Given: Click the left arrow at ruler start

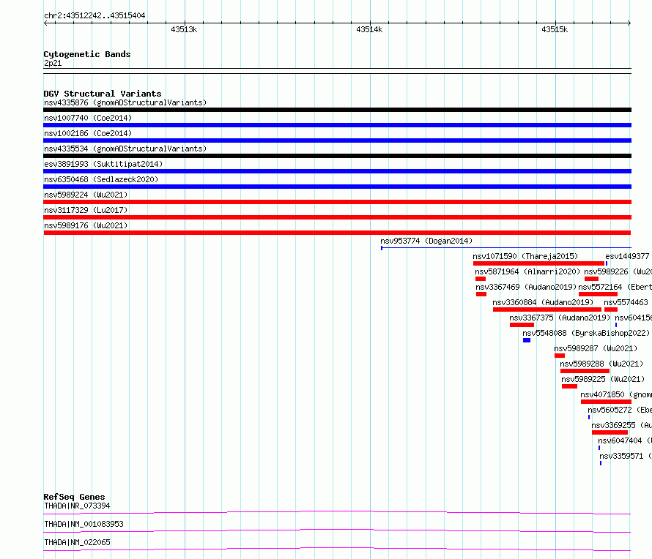Looking at the screenshot, I should [x=46, y=23].
